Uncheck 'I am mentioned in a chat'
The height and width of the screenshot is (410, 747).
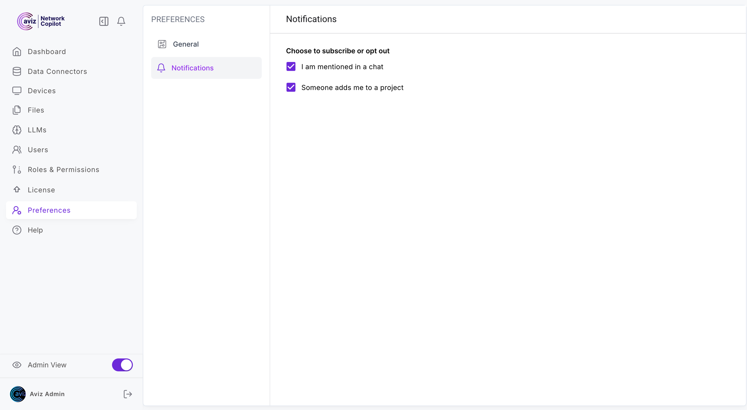click(291, 66)
